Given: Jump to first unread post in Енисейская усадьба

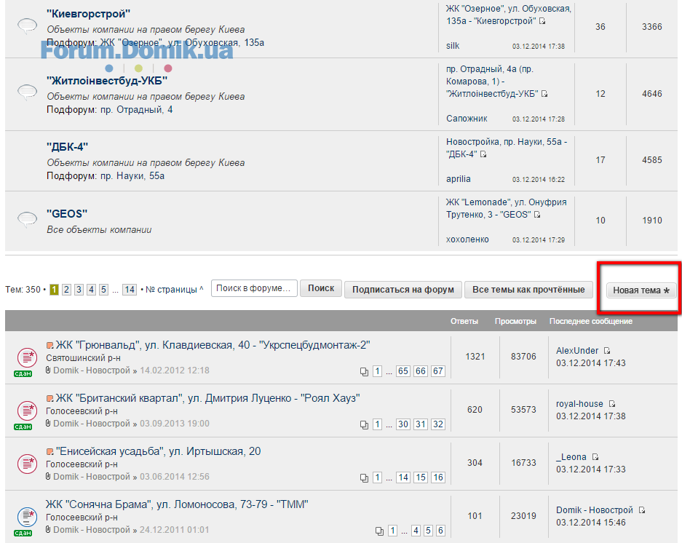Looking at the screenshot, I should pyautogui.click(x=50, y=451).
